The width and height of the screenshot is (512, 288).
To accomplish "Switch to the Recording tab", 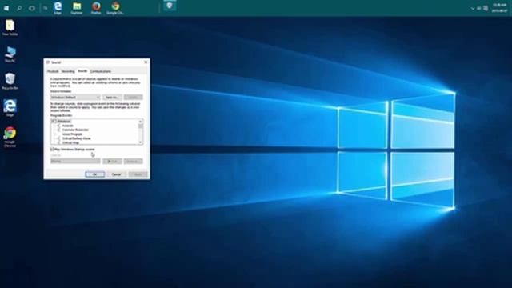I will (x=68, y=71).
